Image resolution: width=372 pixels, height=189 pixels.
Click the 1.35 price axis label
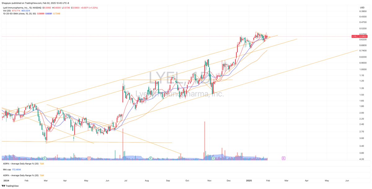coord(362,88)
